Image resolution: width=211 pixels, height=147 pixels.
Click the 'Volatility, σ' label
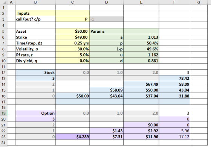pos(35,49)
